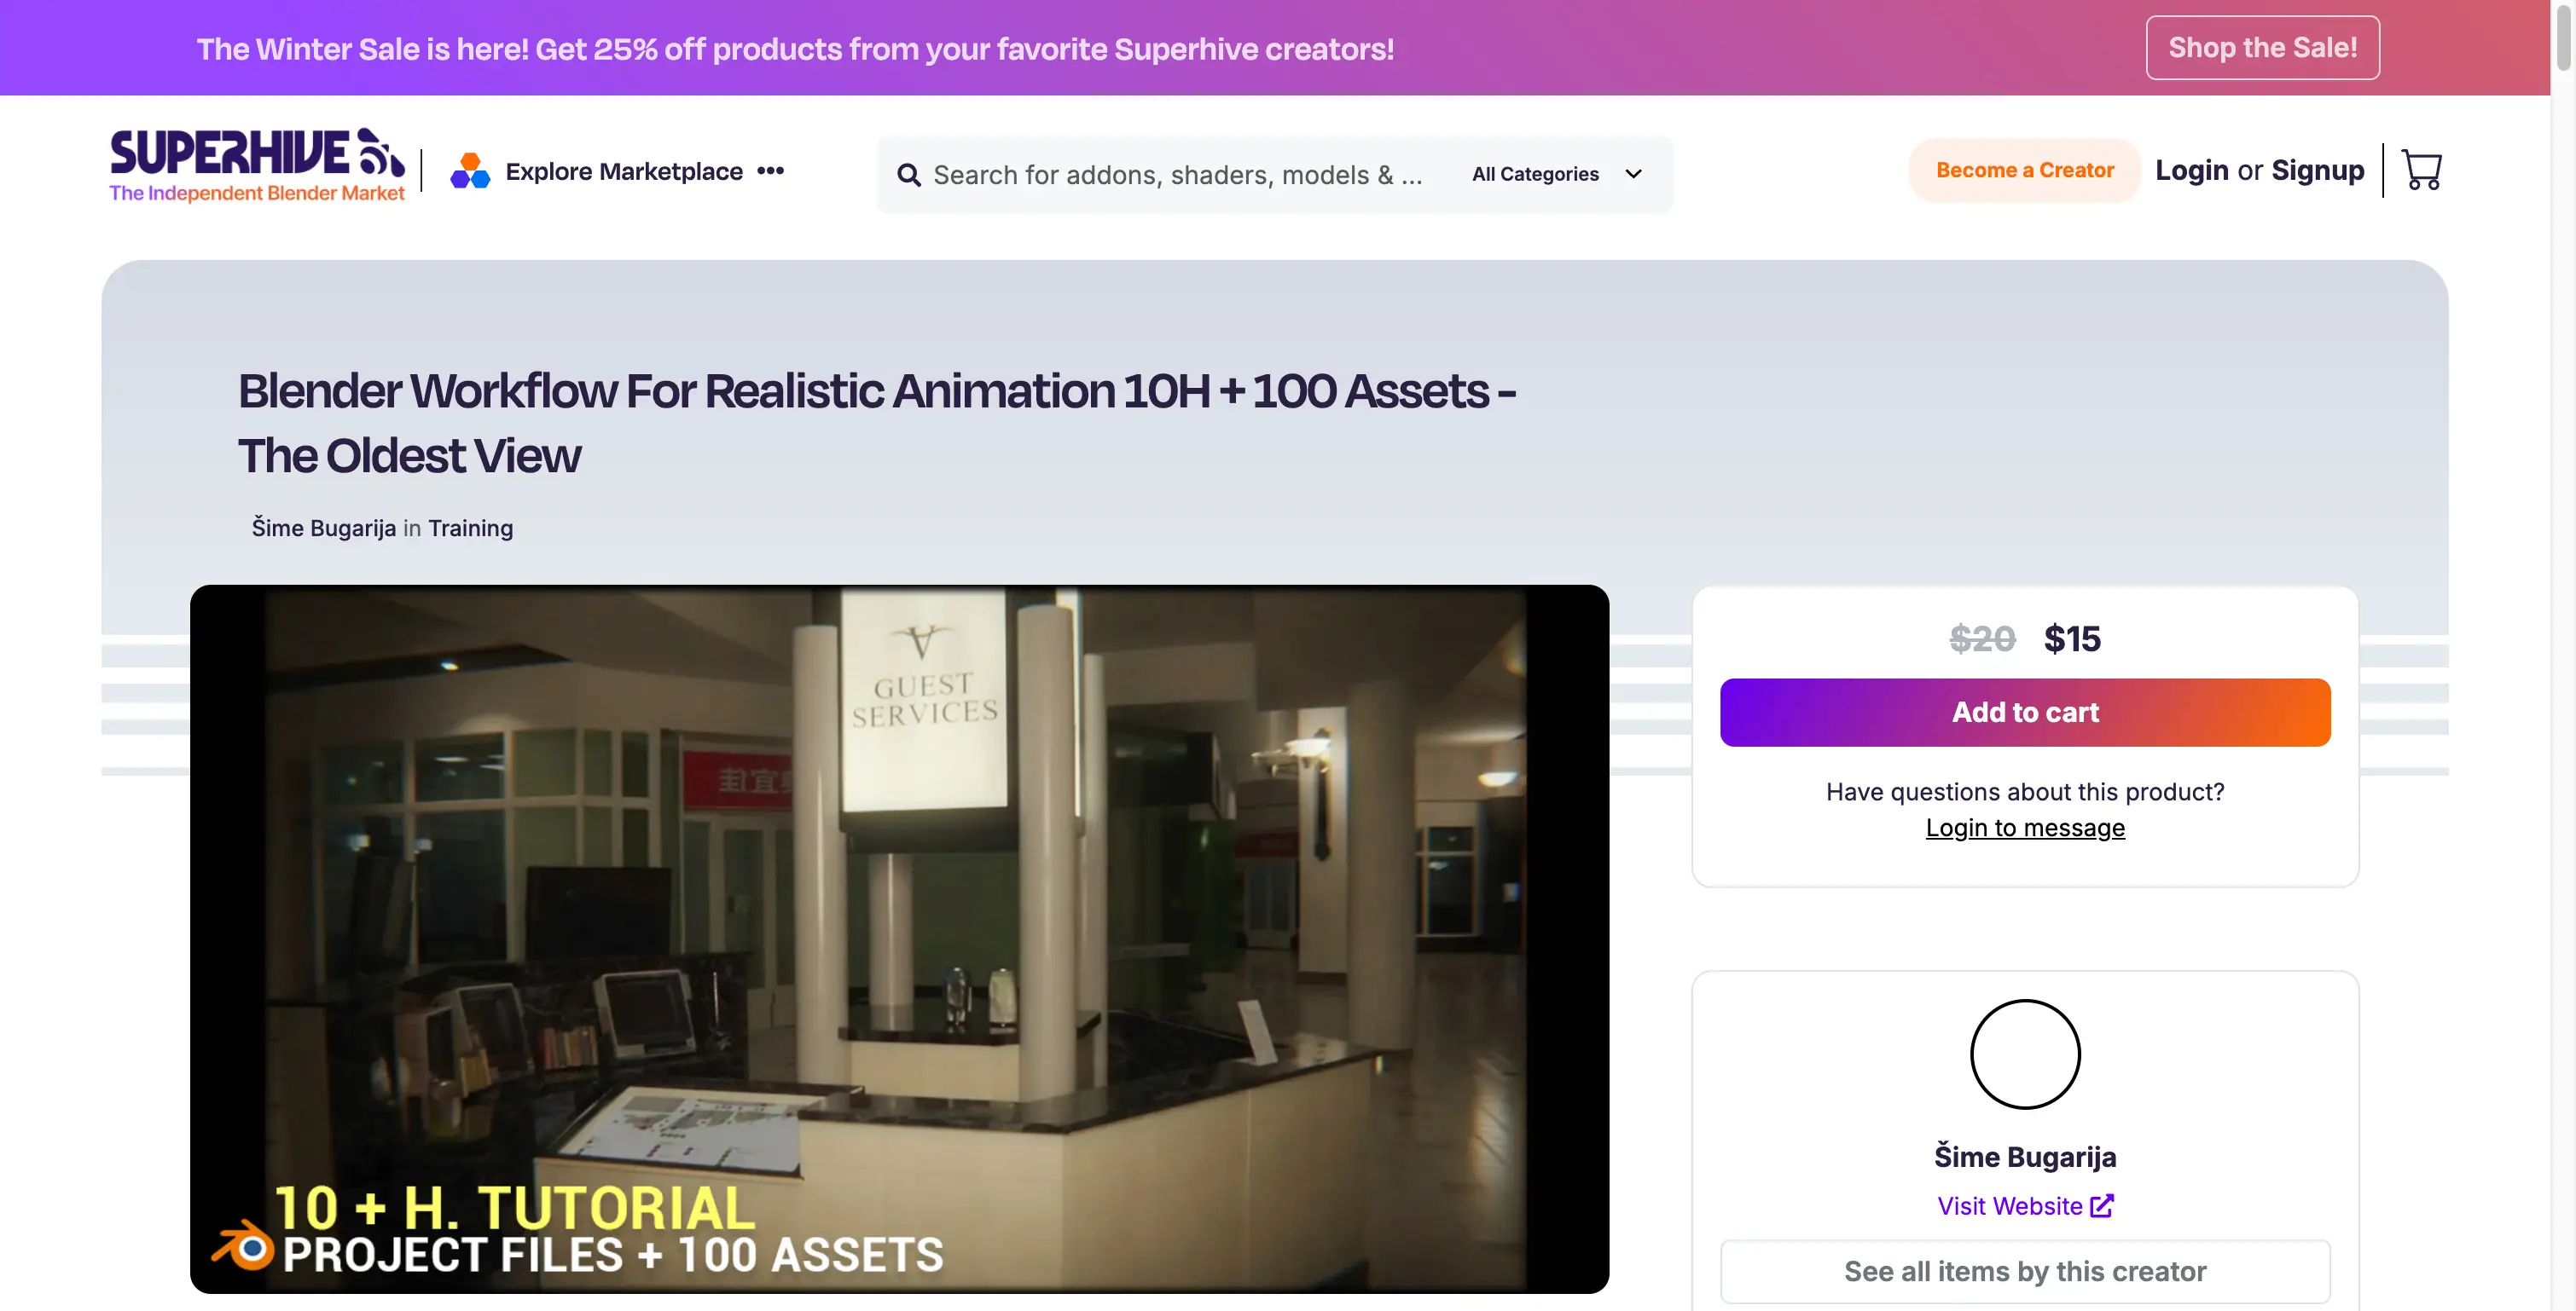Screen dimensions: 2576x1311
Task: Open Login to message
Action: (2025, 828)
